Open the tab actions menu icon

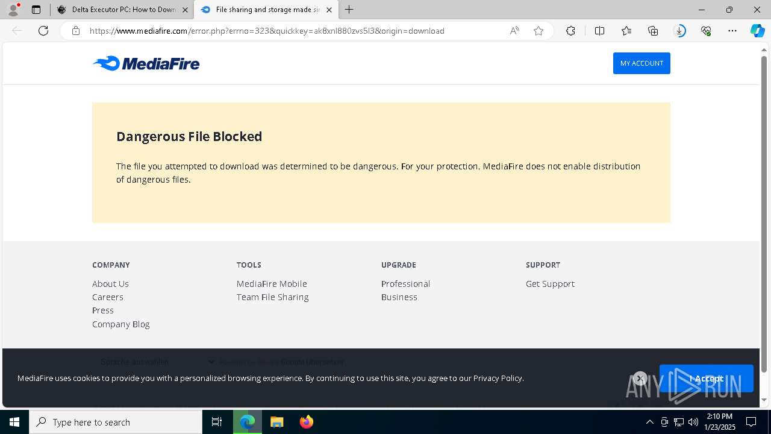[x=36, y=10]
